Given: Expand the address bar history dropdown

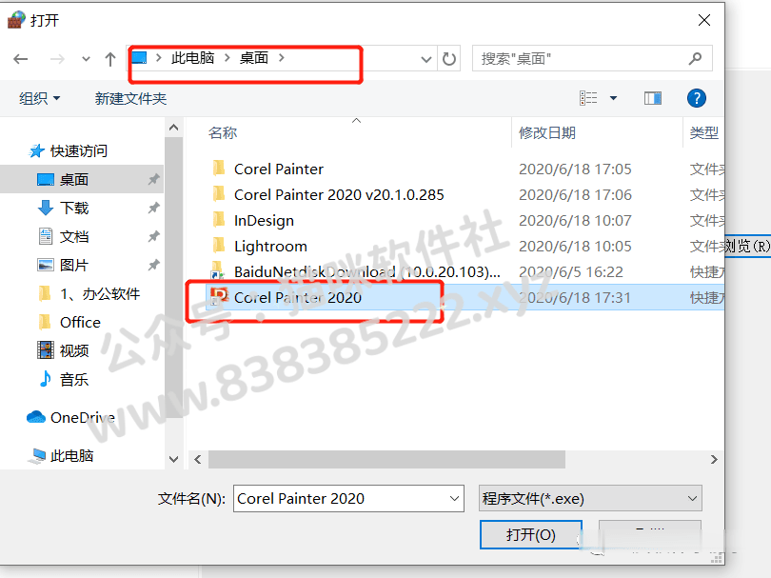Looking at the screenshot, I should (425, 60).
